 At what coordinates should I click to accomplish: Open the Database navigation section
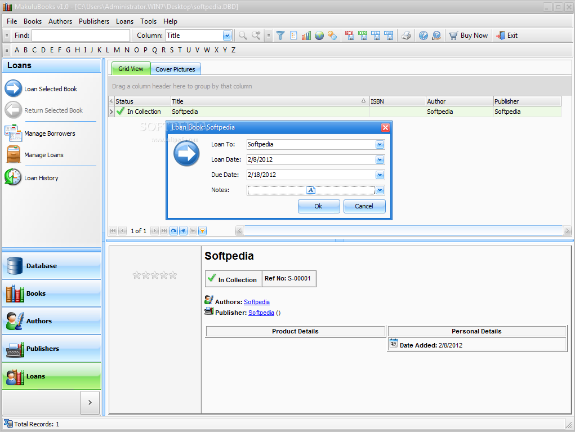pyautogui.click(x=51, y=265)
